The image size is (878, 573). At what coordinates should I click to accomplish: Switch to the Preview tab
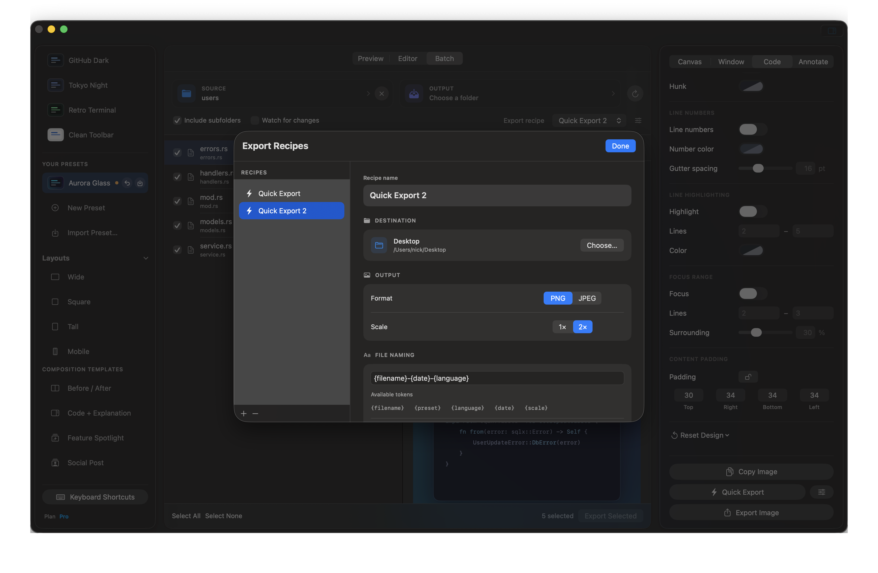click(370, 59)
